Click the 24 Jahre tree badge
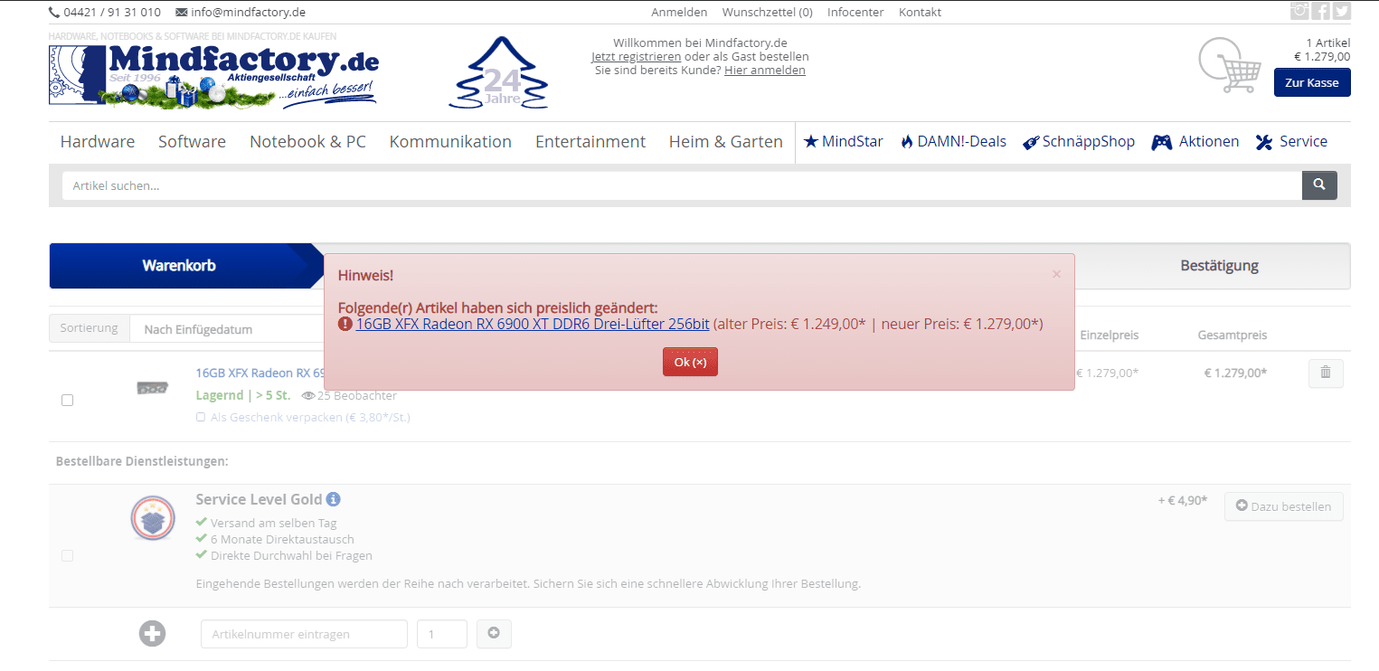The image size is (1379, 671). click(x=498, y=72)
